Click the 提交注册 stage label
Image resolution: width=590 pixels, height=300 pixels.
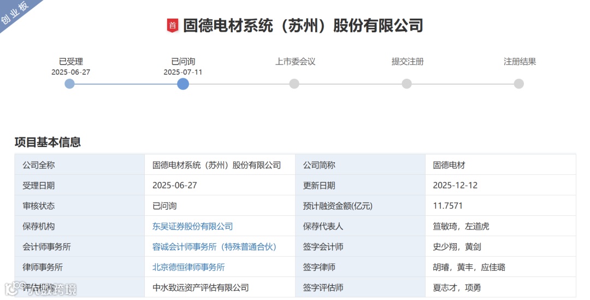(408, 61)
